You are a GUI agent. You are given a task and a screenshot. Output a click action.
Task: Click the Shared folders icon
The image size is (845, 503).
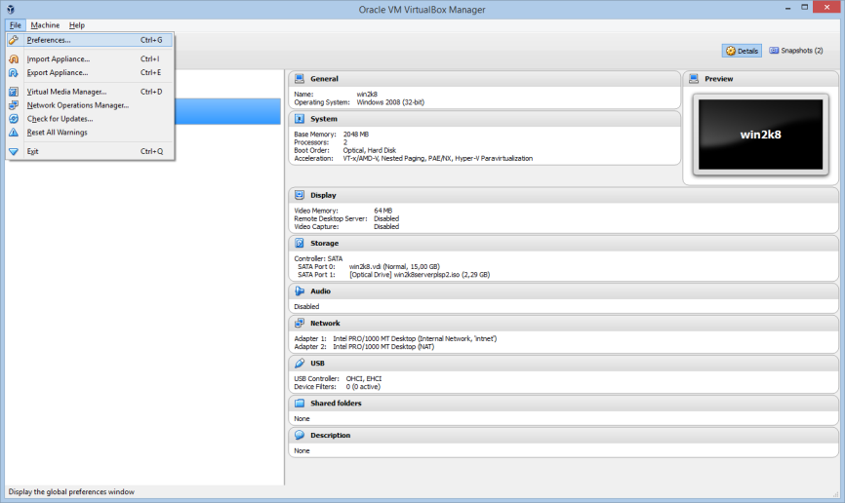(300, 403)
